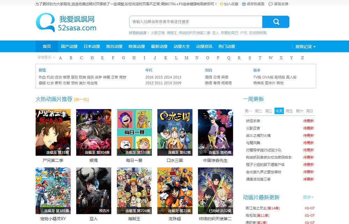Click the star 加入收藏 icon
This screenshot has width=349, height=224.
click(222, 4)
